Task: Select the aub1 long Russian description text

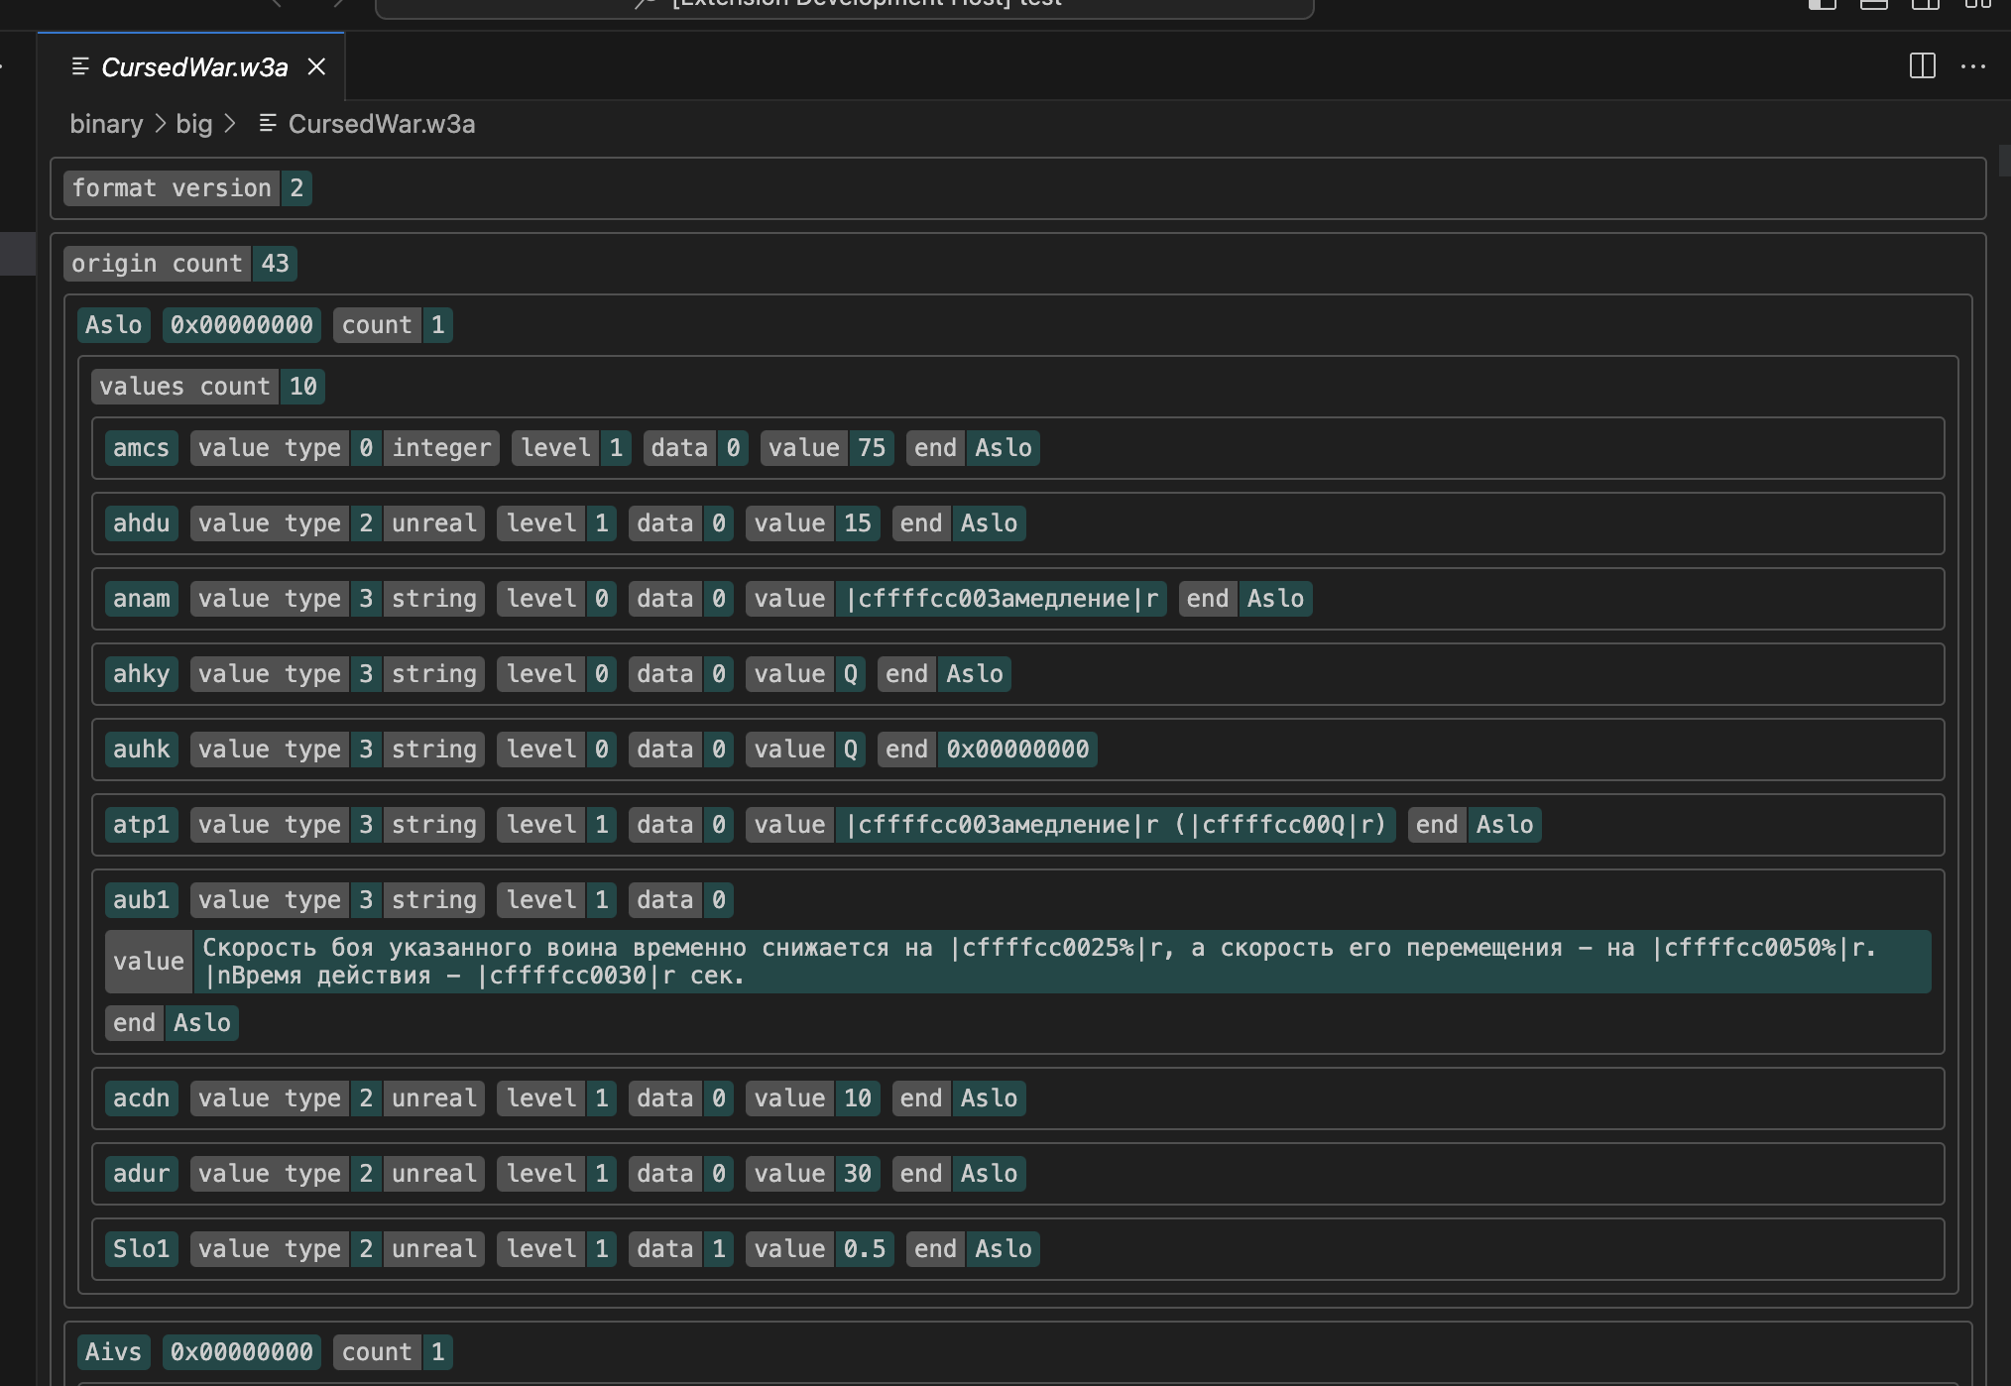Action: 1062,962
